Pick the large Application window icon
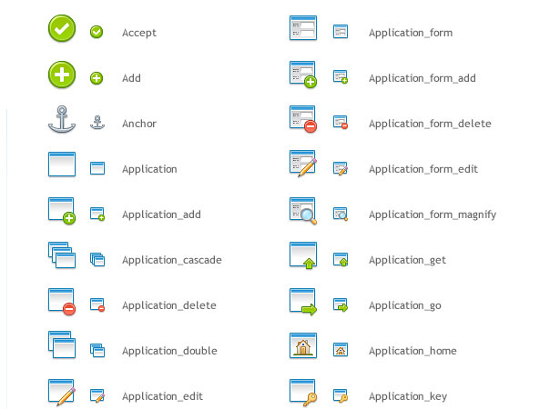 pos(62,164)
